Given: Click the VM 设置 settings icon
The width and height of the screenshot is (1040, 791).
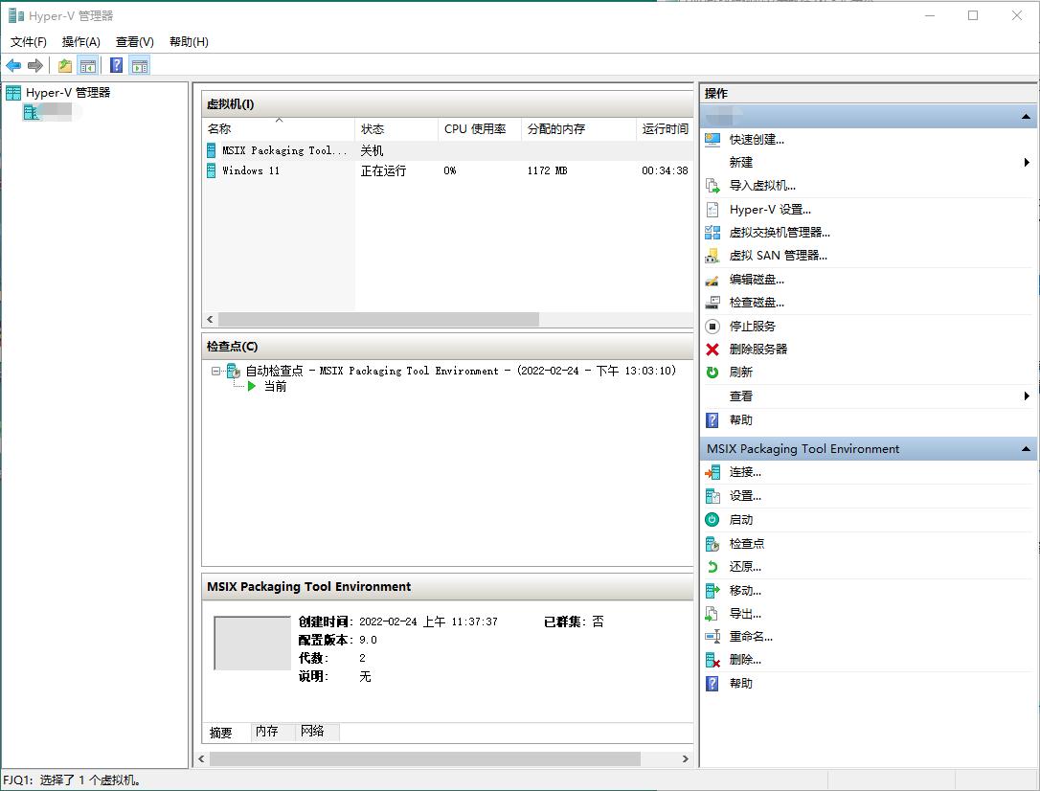Looking at the screenshot, I should (712, 496).
